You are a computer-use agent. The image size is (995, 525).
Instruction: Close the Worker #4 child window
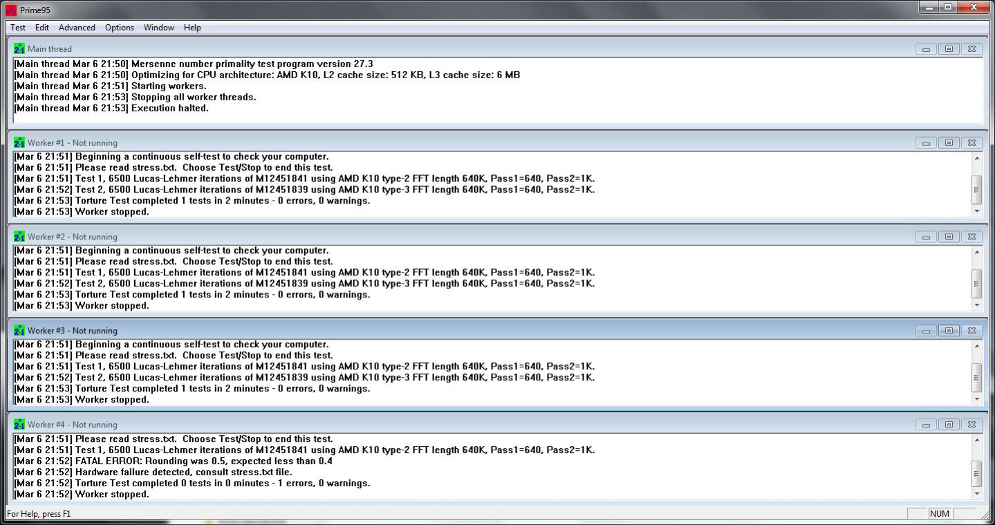(971, 425)
